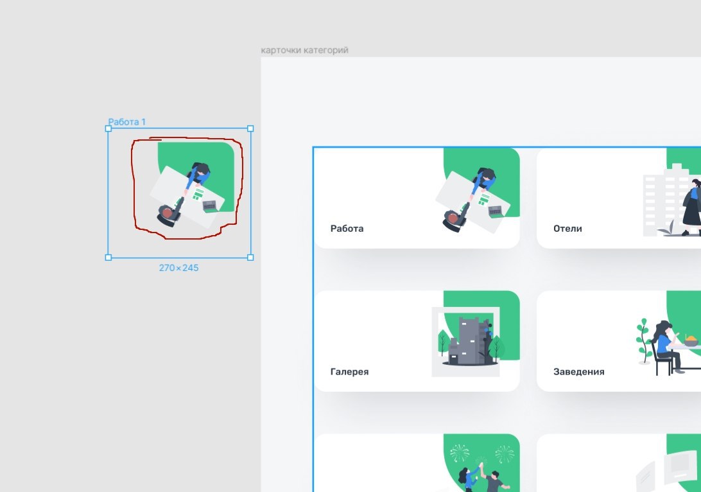The width and height of the screenshot is (701, 492).
Task: Grab the bottom-left selection handle of Работа 1
Action: coord(108,257)
